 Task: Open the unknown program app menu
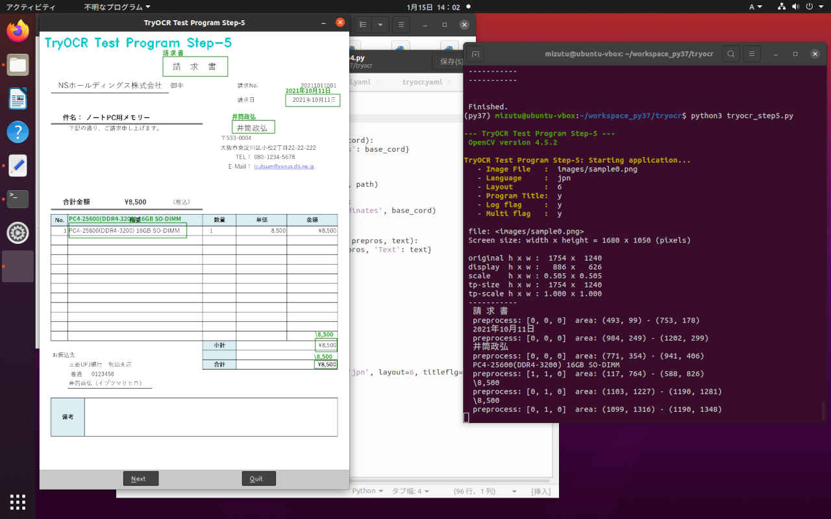tap(117, 7)
